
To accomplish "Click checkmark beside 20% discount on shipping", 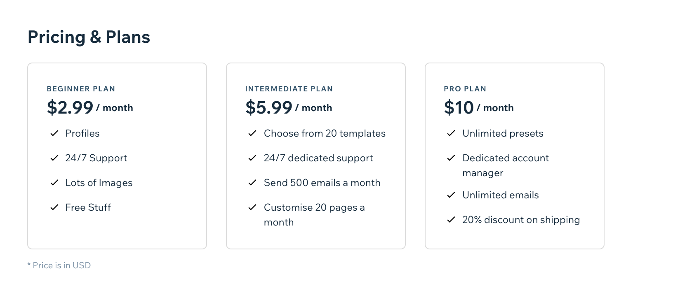I will pyautogui.click(x=451, y=220).
